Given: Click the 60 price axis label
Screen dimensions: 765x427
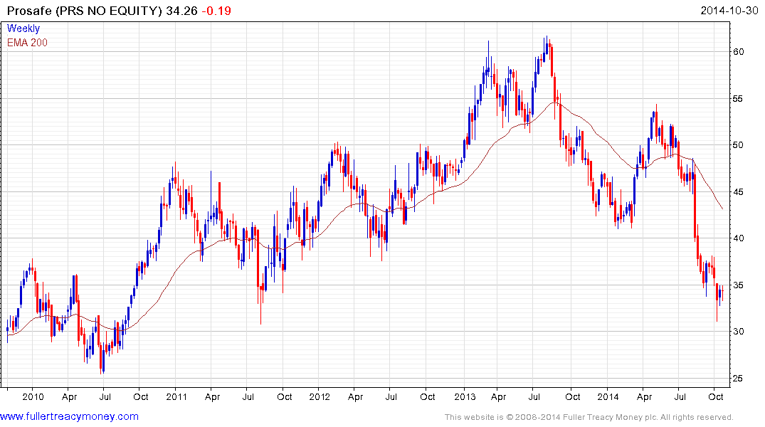Looking at the screenshot, I should pyautogui.click(x=739, y=52).
